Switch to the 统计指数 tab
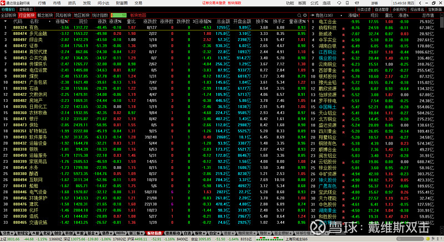The image size is (444, 242). (100, 16)
